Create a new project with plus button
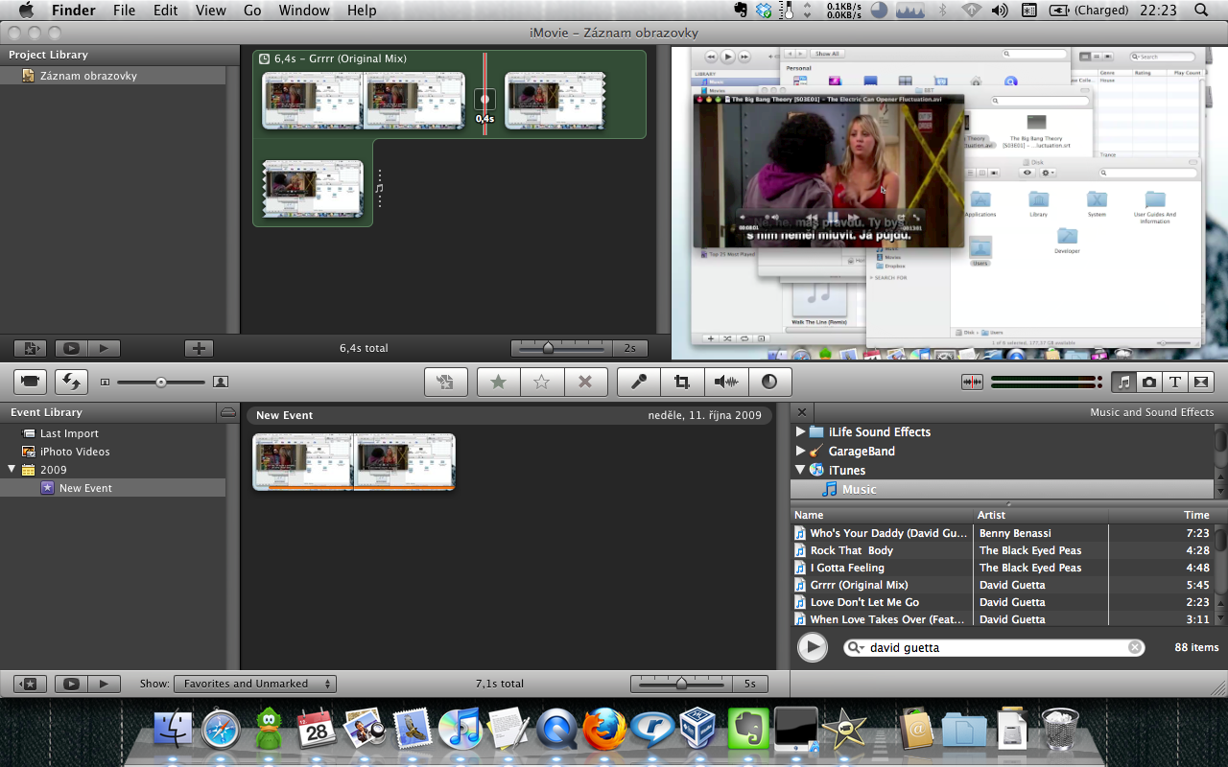1228x767 pixels. tap(199, 348)
